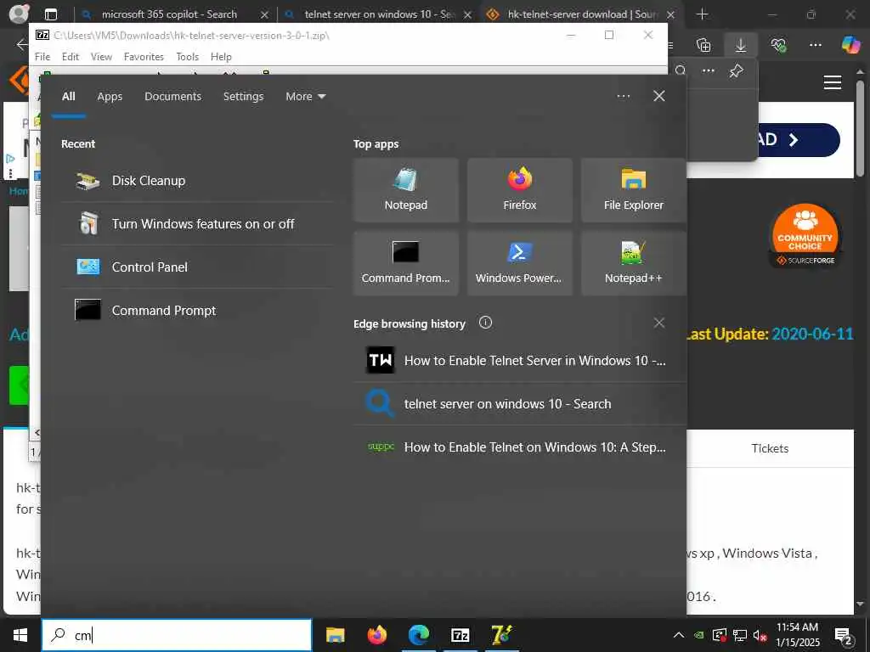
Task: Open the Tickets tab on SourceForge page
Action: click(770, 448)
